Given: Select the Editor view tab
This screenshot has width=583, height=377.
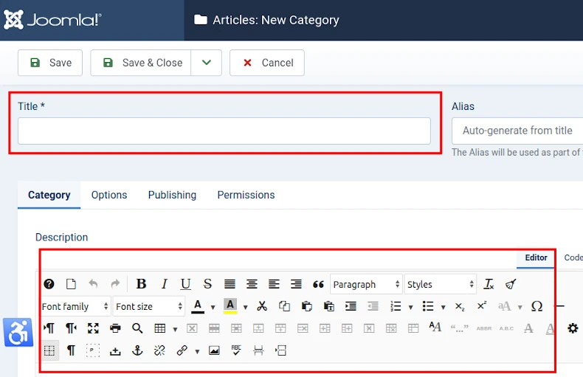Looking at the screenshot, I should coord(536,257).
